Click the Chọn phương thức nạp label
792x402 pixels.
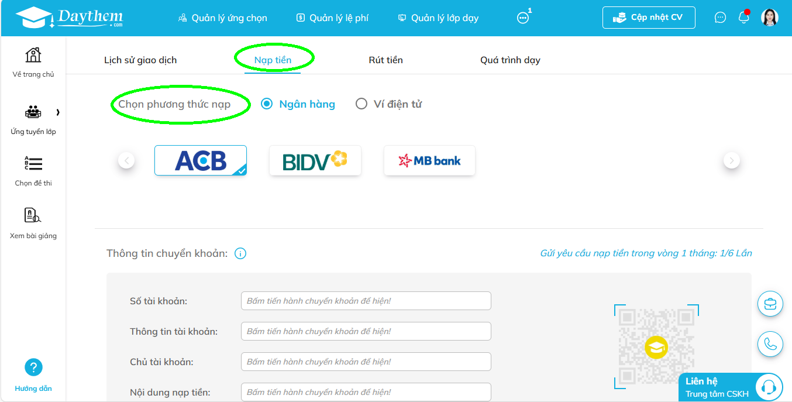tap(174, 104)
